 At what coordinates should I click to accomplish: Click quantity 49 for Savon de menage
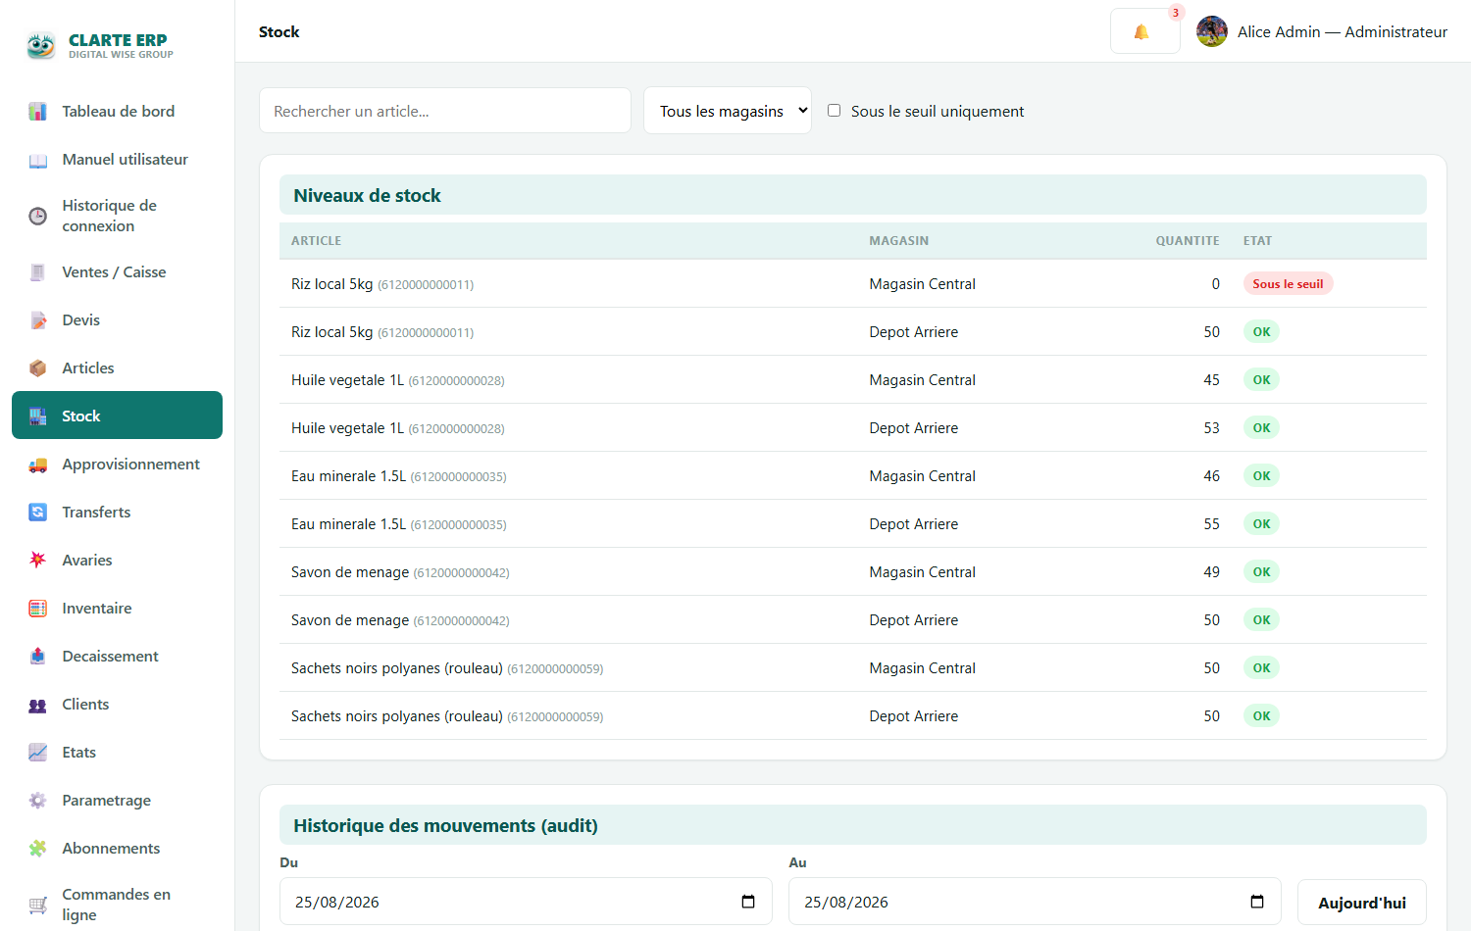1211,572
